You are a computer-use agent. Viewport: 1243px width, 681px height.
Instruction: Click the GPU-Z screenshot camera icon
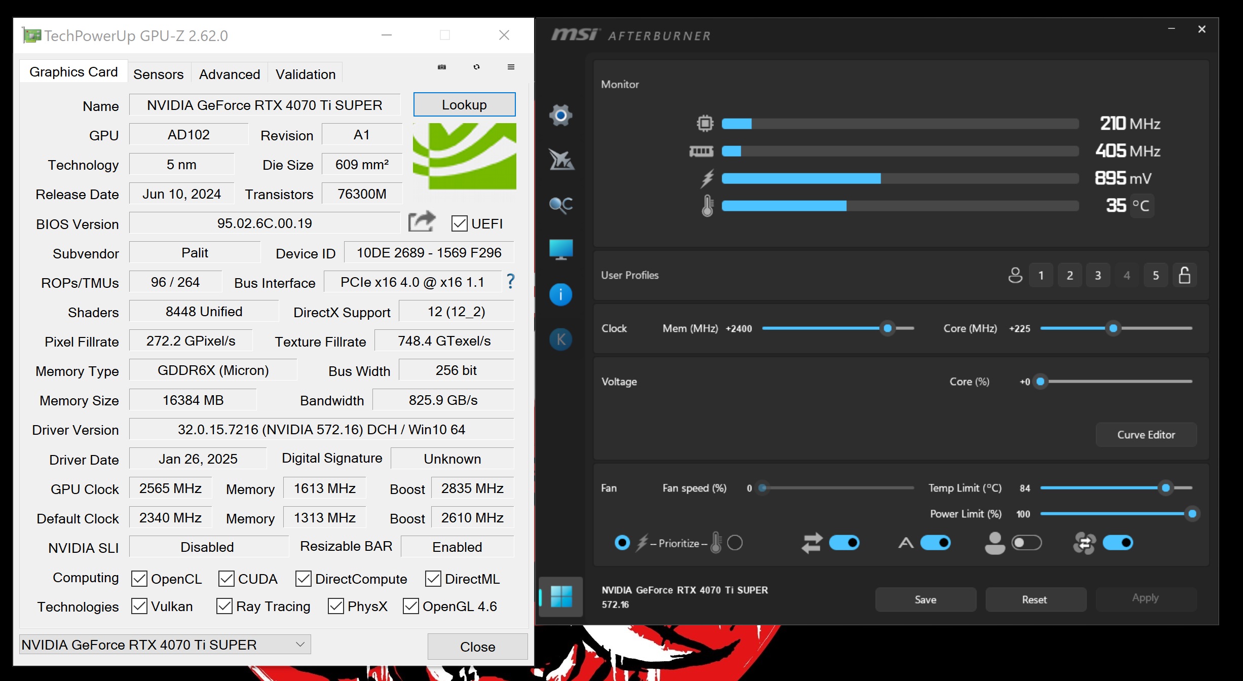(442, 67)
